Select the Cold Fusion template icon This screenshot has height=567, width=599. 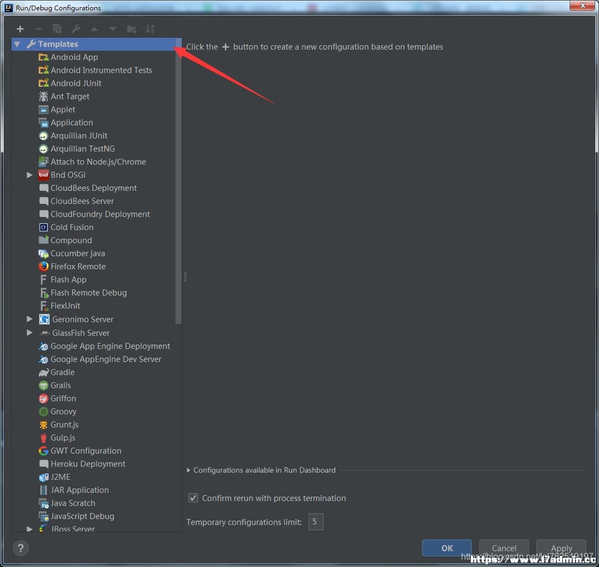click(x=44, y=227)
